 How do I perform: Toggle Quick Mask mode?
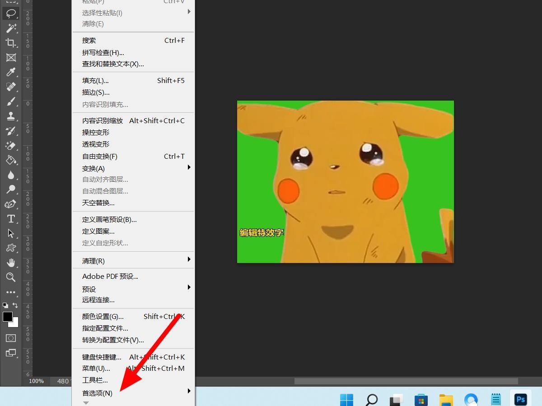click(11, 338)
